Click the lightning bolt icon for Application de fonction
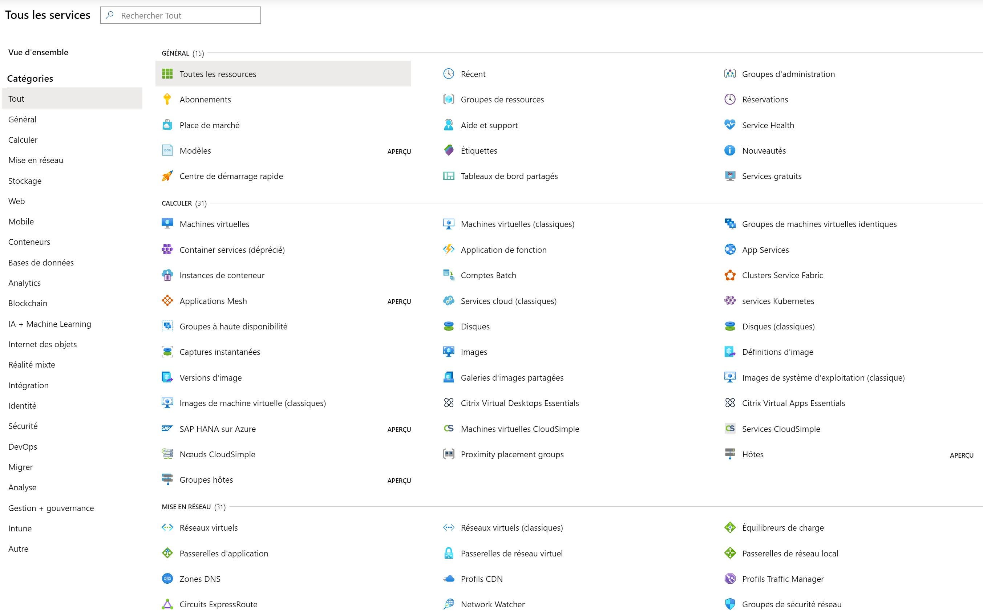The width and height of the screenshot is (983, 616). point(449,249)
